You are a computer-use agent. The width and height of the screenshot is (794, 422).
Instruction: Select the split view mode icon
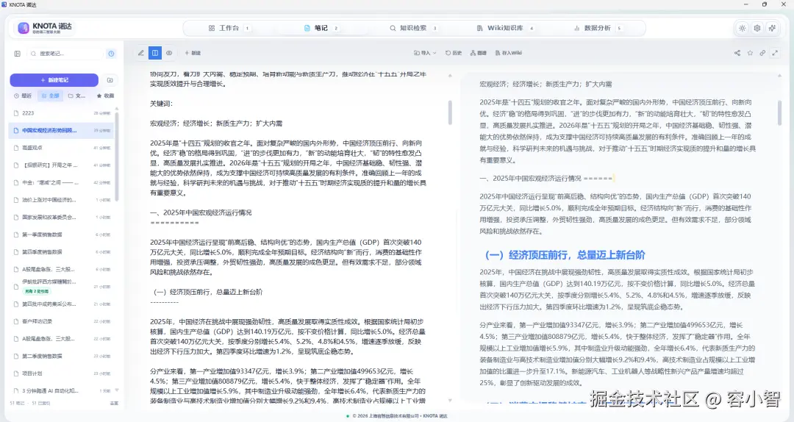click(x=155, y=53)
